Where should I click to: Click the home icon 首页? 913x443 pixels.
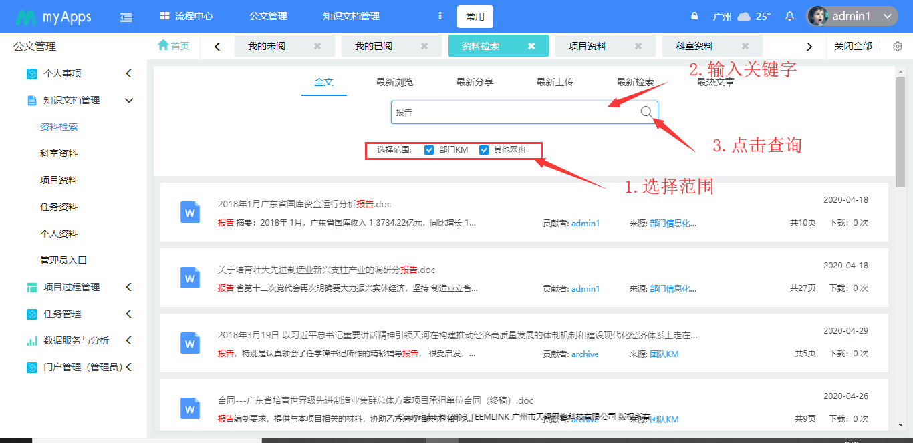pyautogui.click(x=173, y=46)
